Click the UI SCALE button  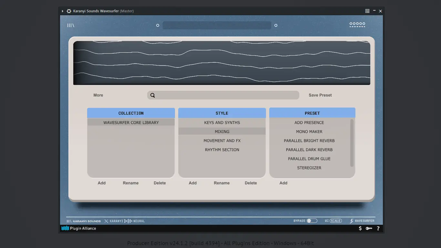pyautogui.click(x=336, y=221)
